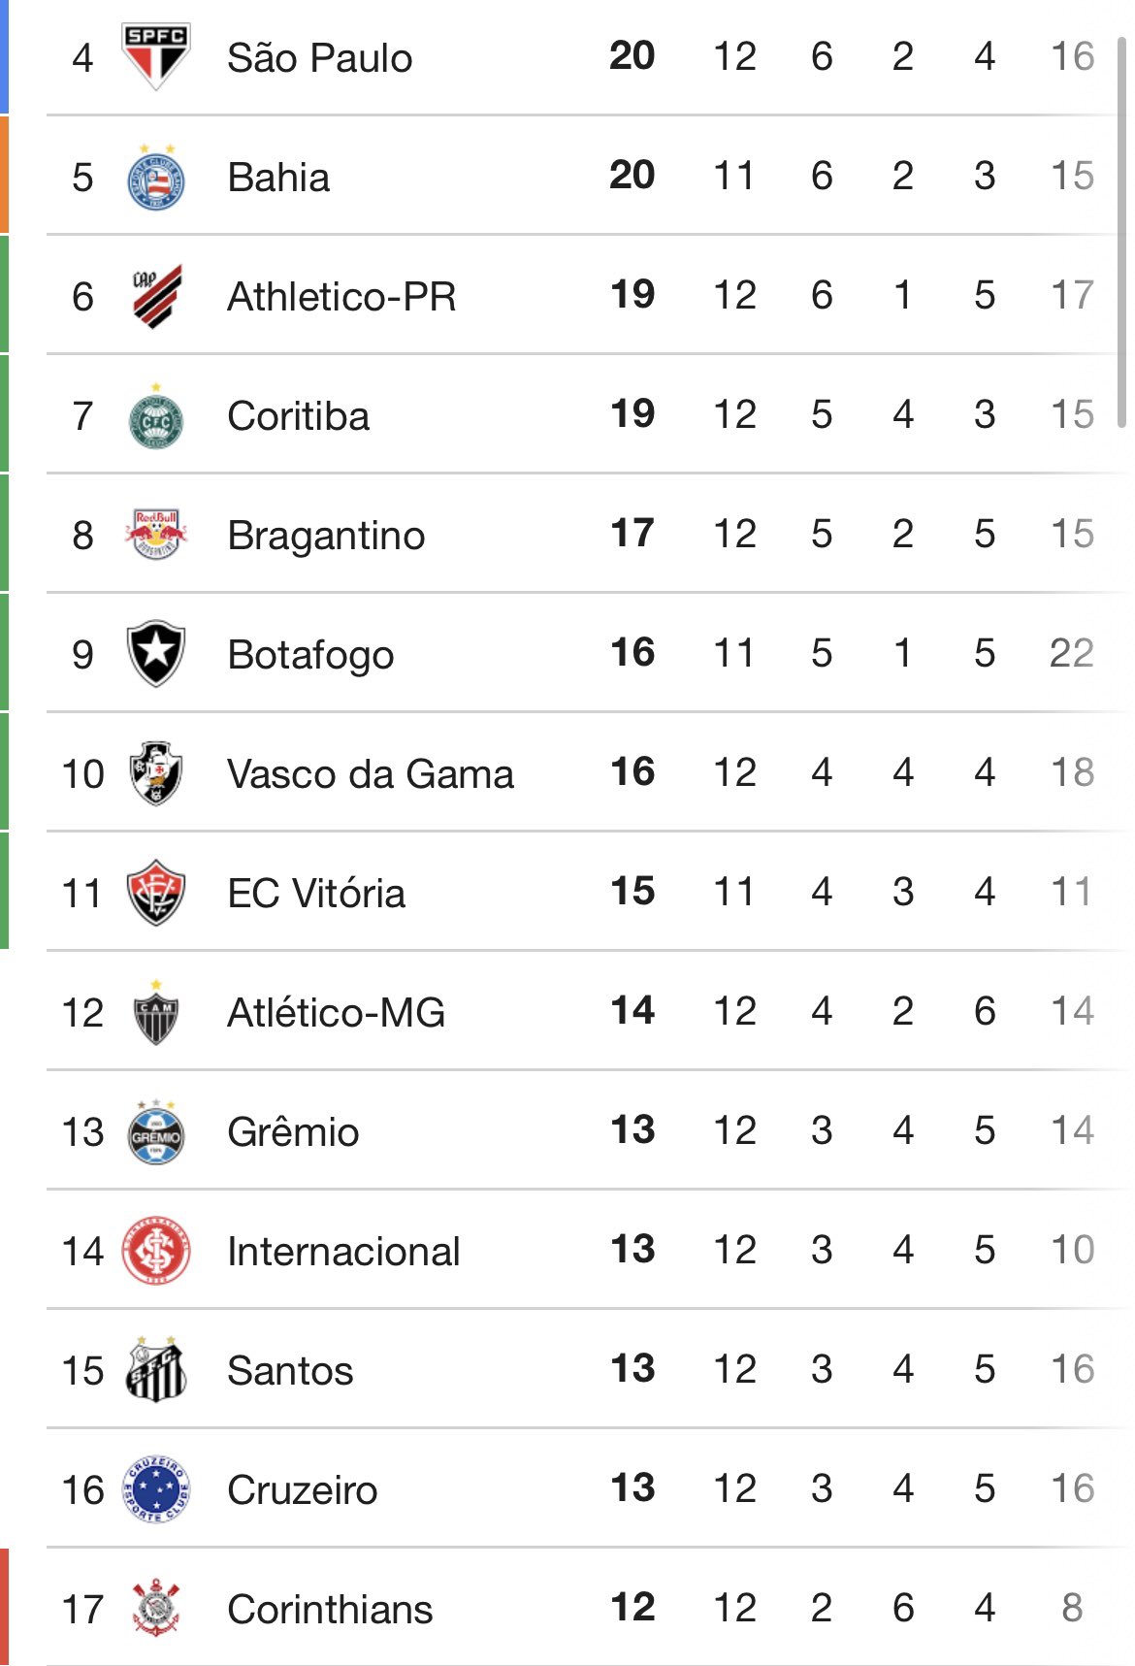Open the Vasco da Gama team link
Image resolution: width=1135 pixels, height=1666 pixels.
click(370, 774)
